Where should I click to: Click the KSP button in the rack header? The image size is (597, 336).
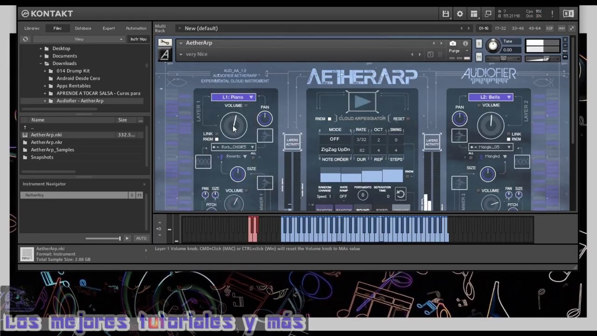[549, 28]
